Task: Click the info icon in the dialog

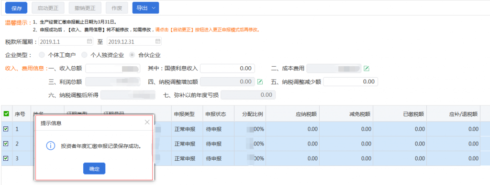Action: [51, 146]
